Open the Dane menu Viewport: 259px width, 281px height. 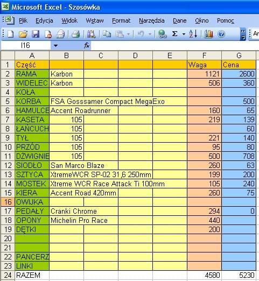click(180, 20)
